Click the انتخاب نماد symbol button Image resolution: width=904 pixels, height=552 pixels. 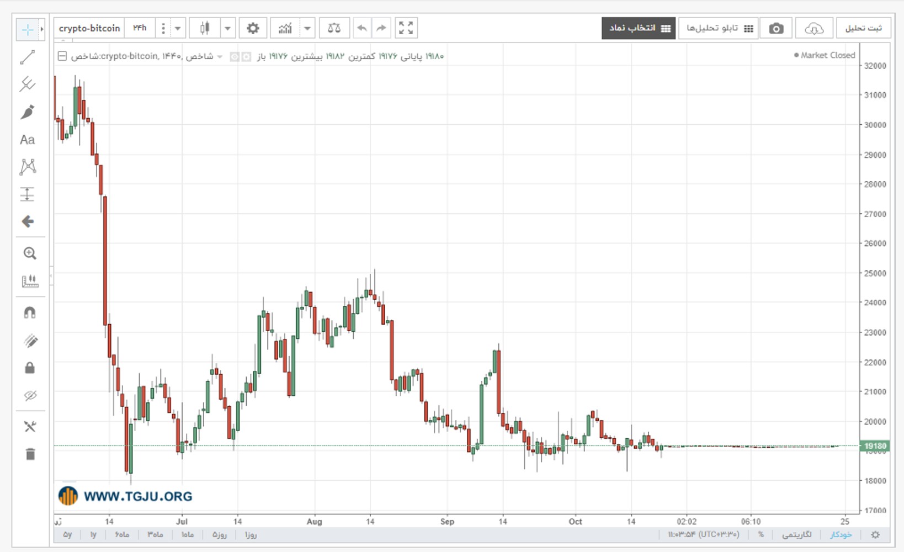point(639,28)
